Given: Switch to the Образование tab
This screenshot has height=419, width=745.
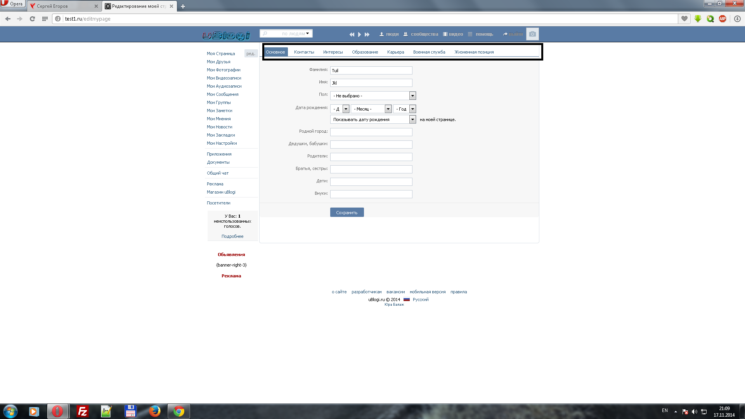Looking at the screenshot, I should coord(365,52).
